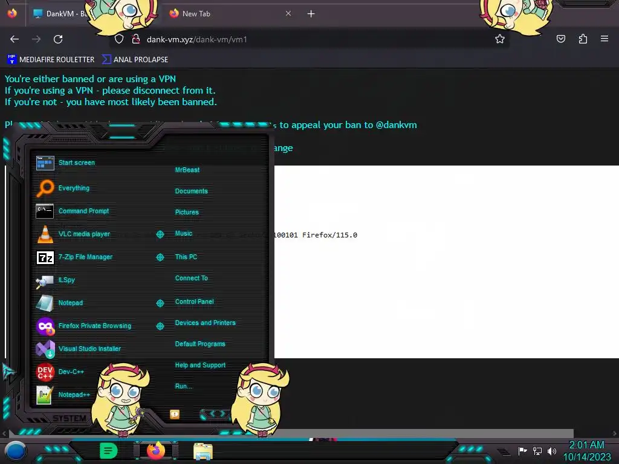
Task: Launch Everything search app
Action: 63,188
